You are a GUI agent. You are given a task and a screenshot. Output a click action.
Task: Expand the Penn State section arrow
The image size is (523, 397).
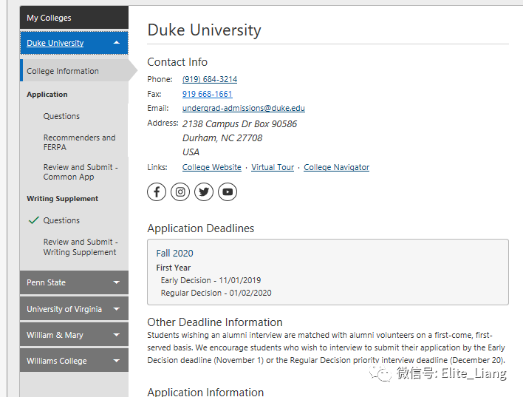(117, 282)
